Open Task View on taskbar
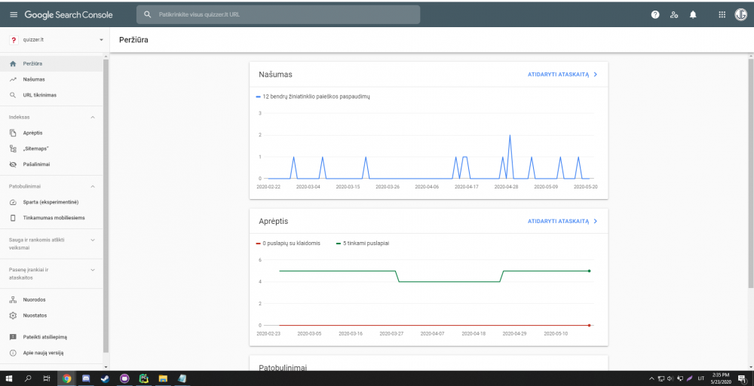Screen dimensions: 754x386 (x=47, y=378)
